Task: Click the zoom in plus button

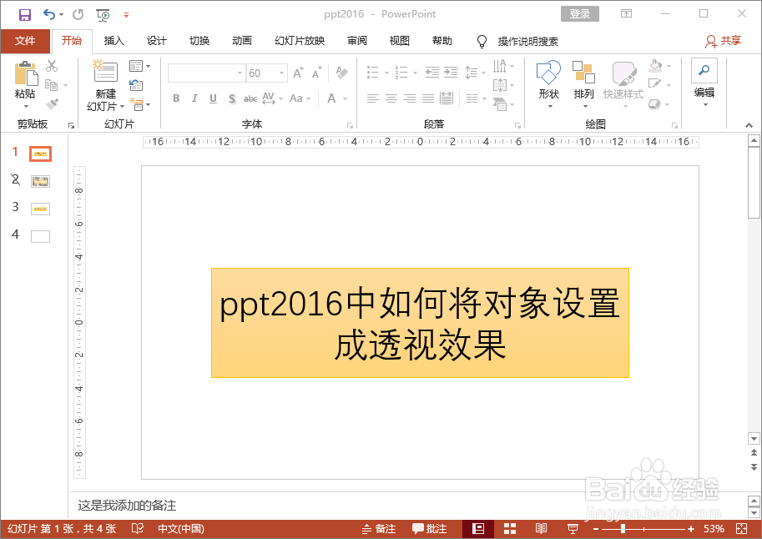Action: pos(691,528)
